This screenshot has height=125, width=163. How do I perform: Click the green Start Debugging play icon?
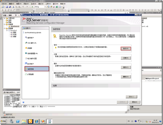(32, 7)
